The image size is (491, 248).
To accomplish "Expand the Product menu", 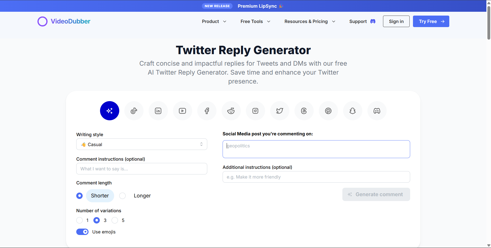I will pos(214,21).
